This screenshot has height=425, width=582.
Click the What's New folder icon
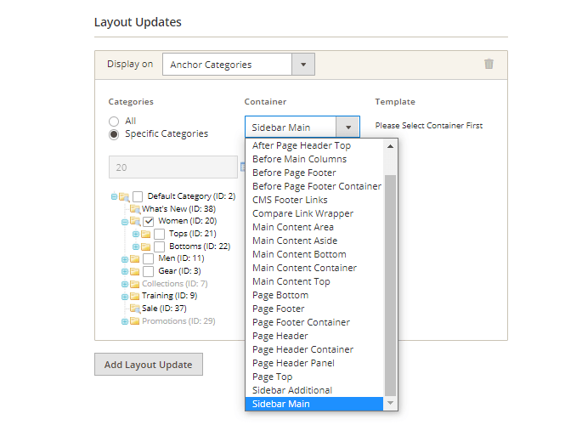coord(134,209)
